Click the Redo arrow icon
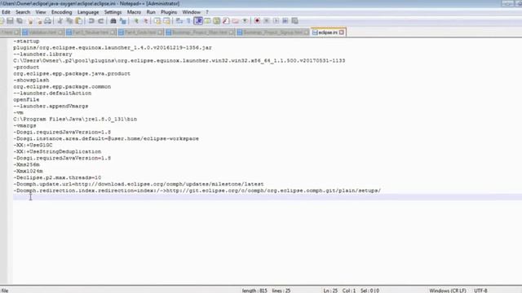522x293 pixels. [x=101, y=21]
